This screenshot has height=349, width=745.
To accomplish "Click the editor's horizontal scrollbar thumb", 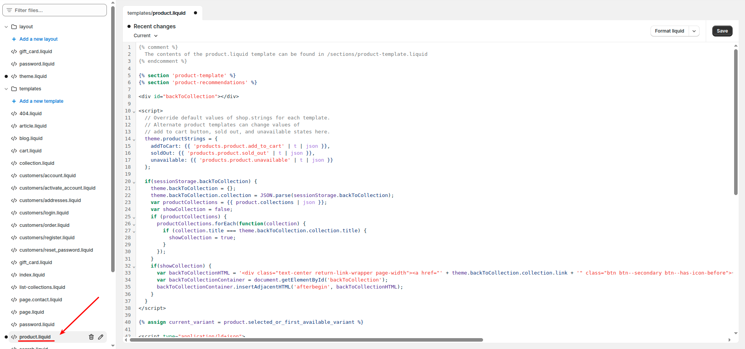I will 306,340.
